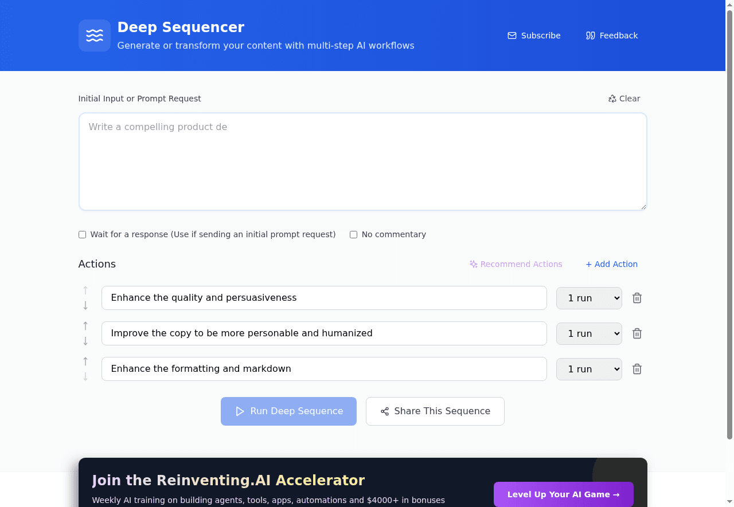The image size is (734, 507).
Task: Enable the 'Wait for a response' checkbox
Action: pyautogui.click(x=82, y=234)
